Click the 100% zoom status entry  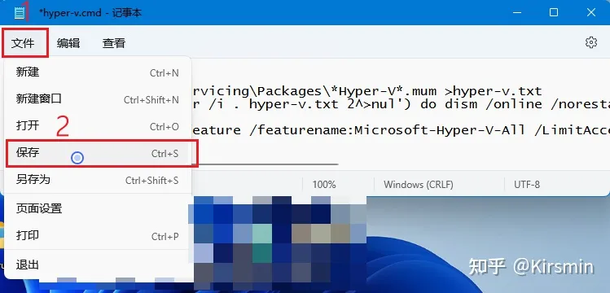324,185
